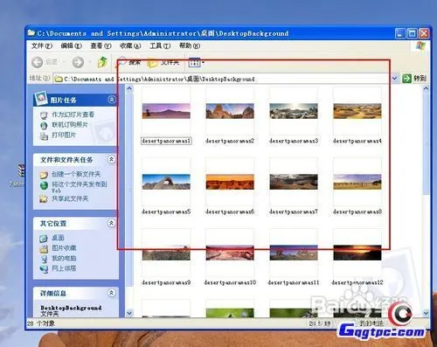This screenshot has height=347, width=437.
Task: Click the printer icon beside 打印图片
Action: click(x=44, y=136)
